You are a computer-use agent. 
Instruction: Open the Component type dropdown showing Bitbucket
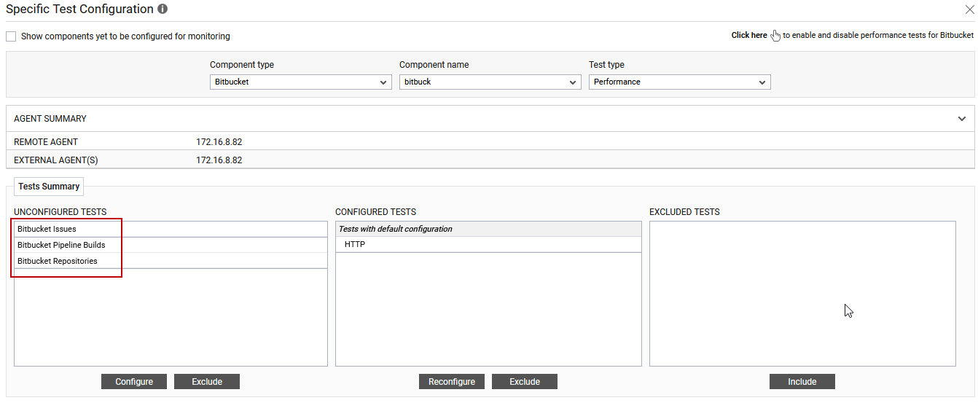point(301,82)
